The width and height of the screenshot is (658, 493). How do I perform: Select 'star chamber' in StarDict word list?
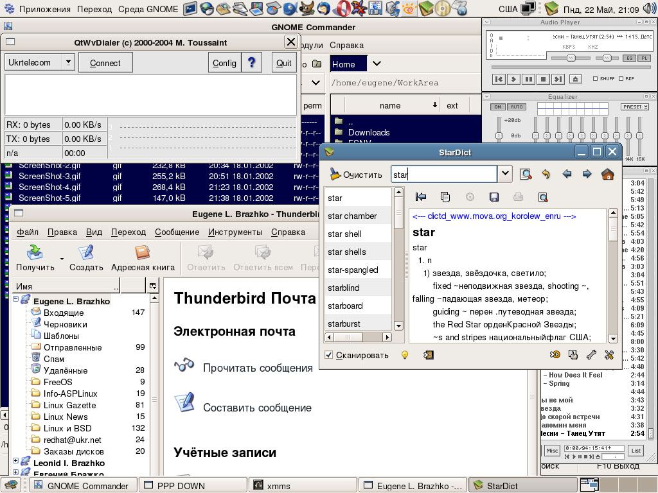click(x=358, y=216)
